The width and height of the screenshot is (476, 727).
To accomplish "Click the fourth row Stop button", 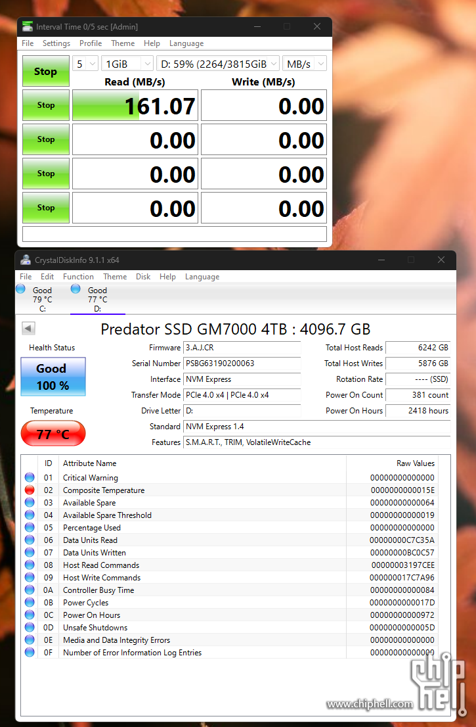I will pos(45,208).
